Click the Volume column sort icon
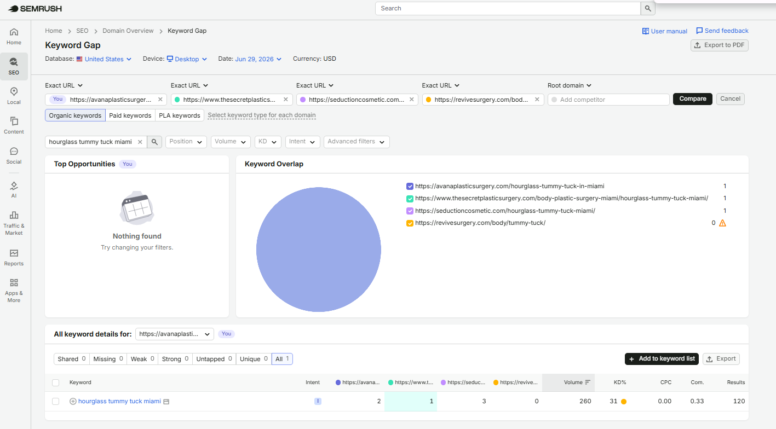 588,382
